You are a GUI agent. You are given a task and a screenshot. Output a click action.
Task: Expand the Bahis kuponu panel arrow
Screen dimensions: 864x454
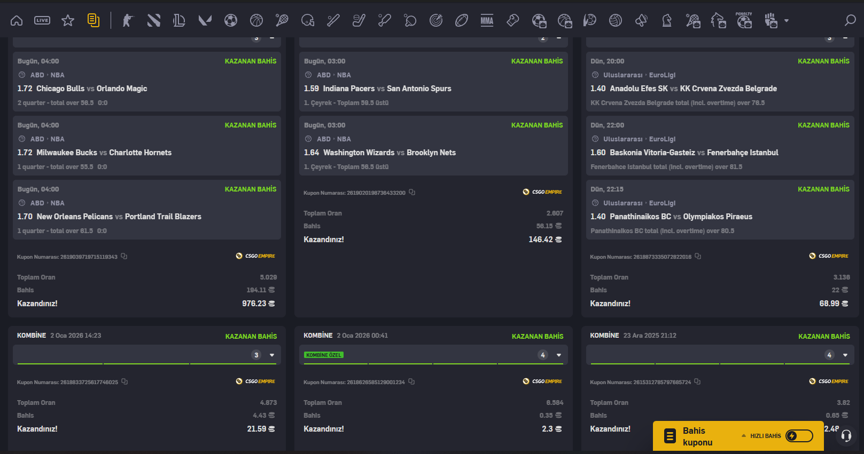[743, 436]
